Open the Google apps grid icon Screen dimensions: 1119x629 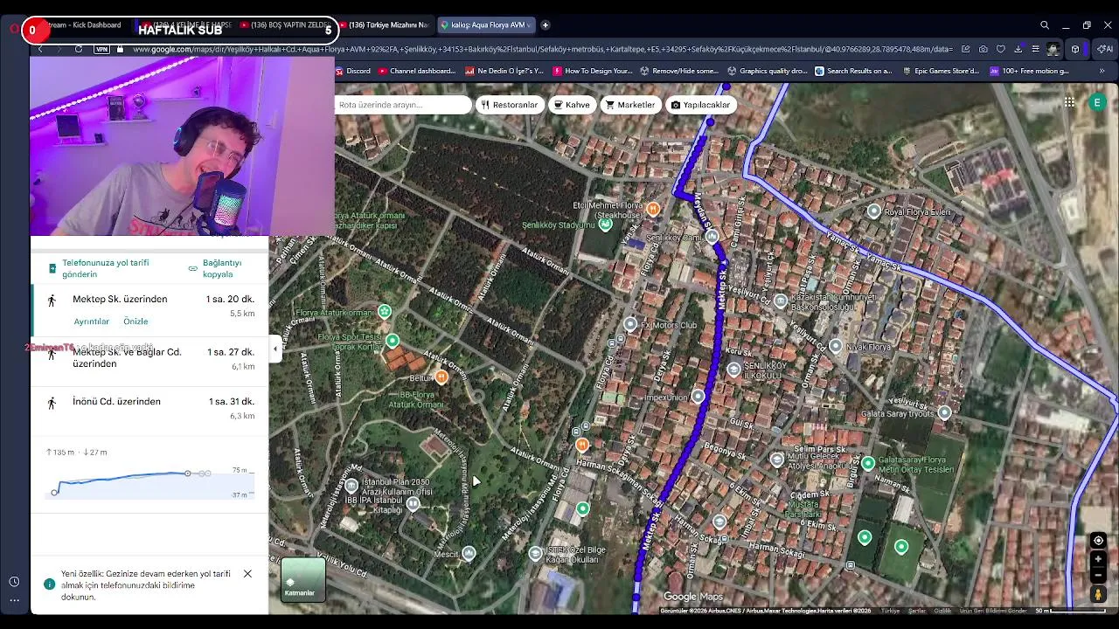click(1069, 102)
